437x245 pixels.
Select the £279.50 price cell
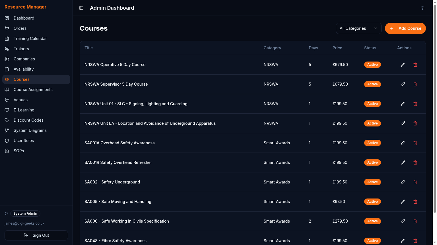click(x=340, y=221)
